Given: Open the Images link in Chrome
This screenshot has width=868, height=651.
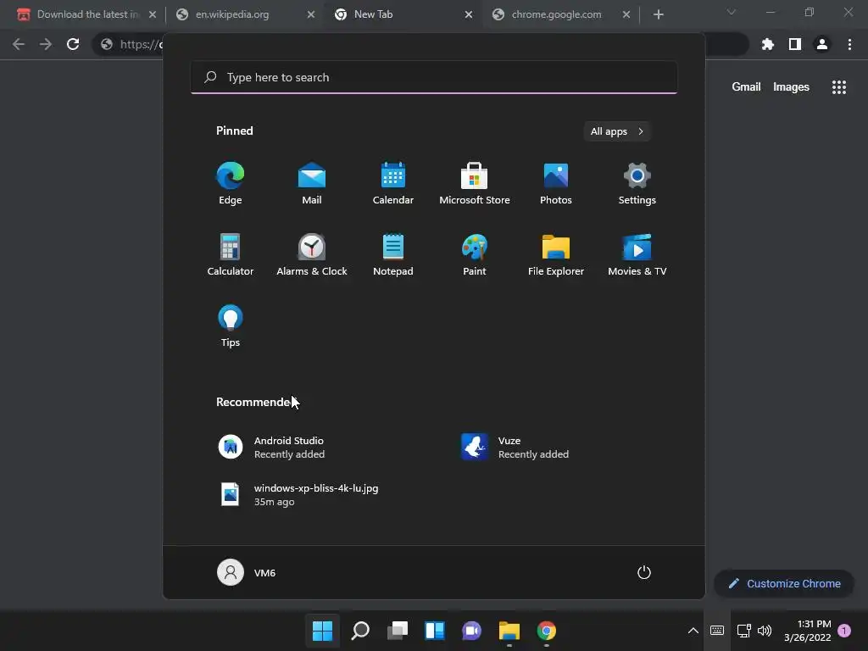Looking at the screenshot, I should (x=791, y=87).
